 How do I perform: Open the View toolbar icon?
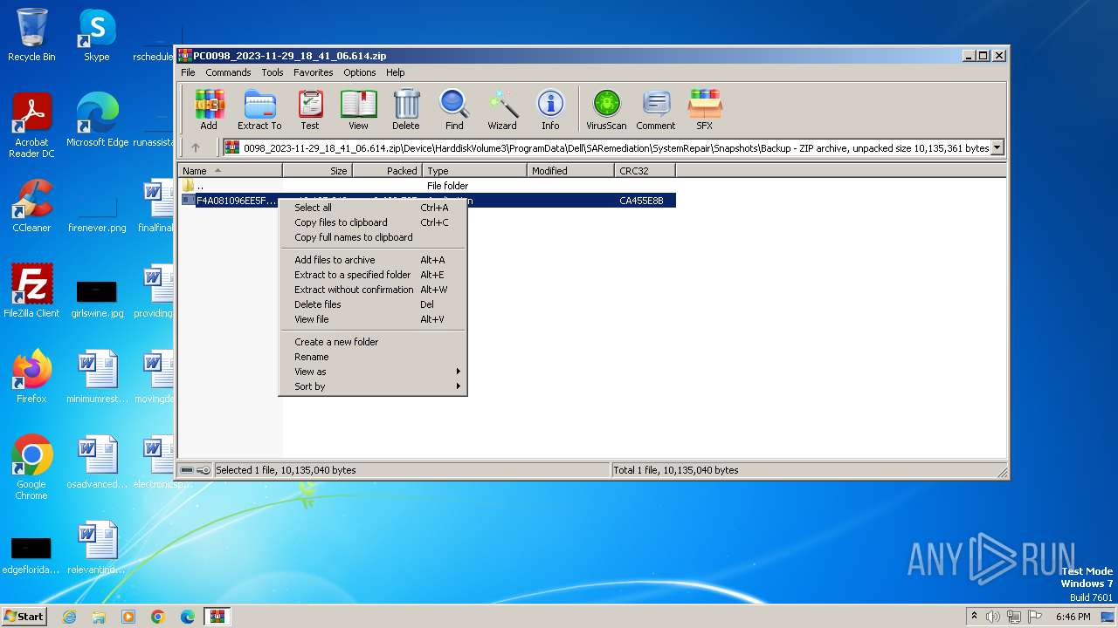pos(358,110)
